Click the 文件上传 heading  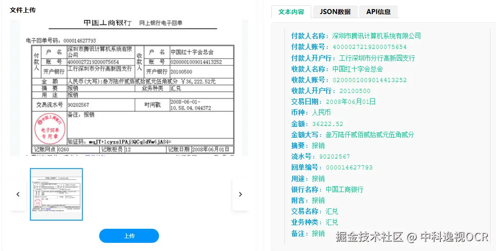tap(23, 10)
